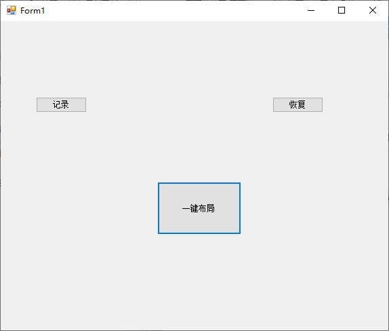
Task: Open the Form1 window icon menu
Action: 12,10
